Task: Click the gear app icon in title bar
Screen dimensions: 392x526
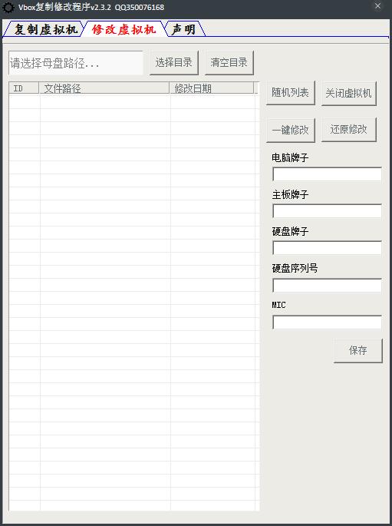Action: point(8,7)
